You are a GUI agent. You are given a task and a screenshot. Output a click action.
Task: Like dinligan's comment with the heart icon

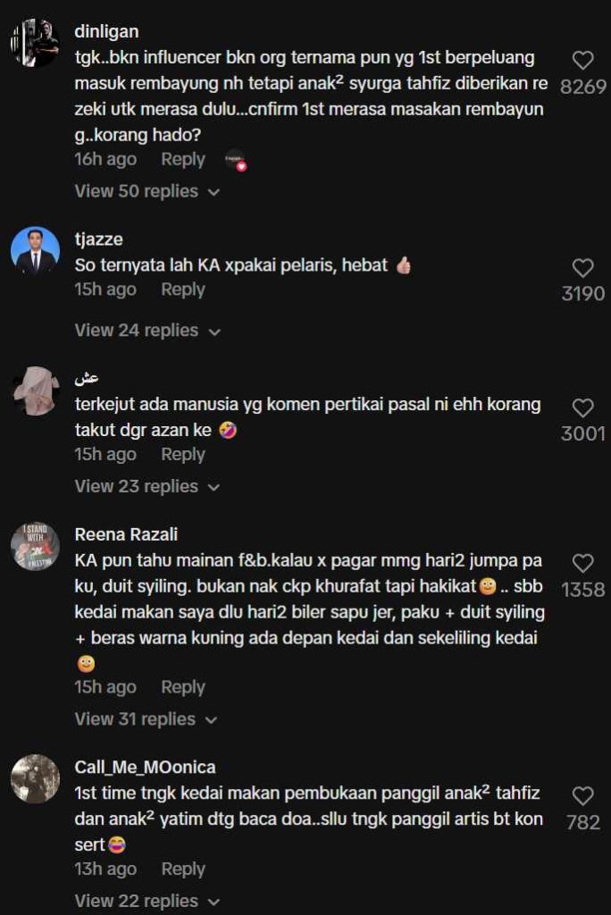click(582, 60)
